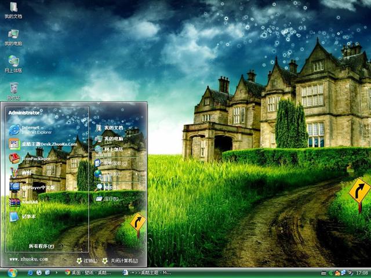Open 网上邻居 in start menu right column
Screen dimensions: 371x278
(x=109, y=149)
